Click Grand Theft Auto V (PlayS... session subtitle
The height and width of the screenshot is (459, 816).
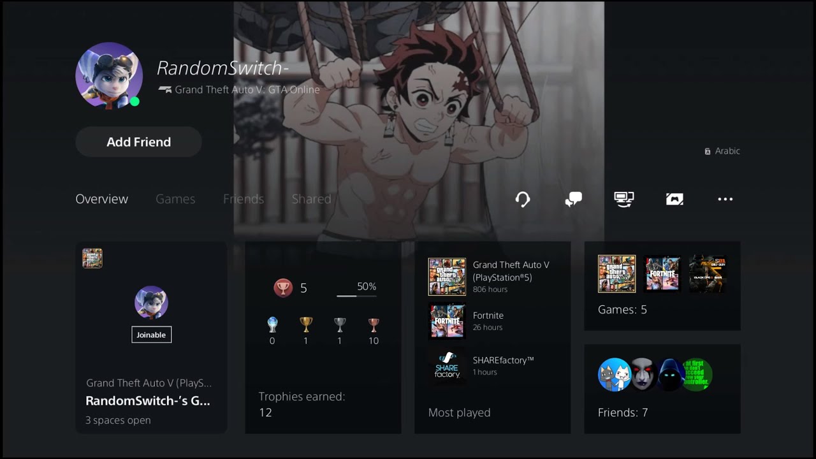[149, 383]
